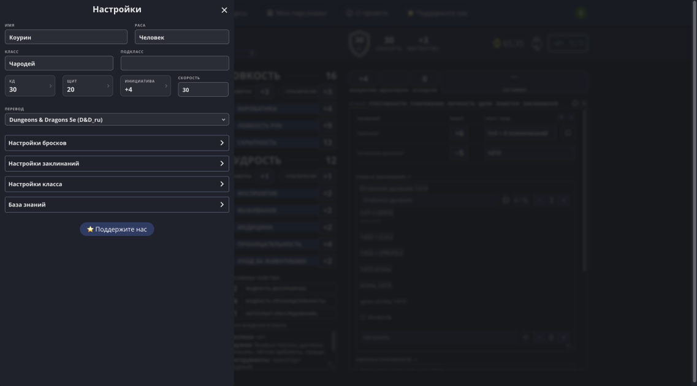Click the blurred Поддержите нас link in top bar
697x386 pixels.
point(438,13)
